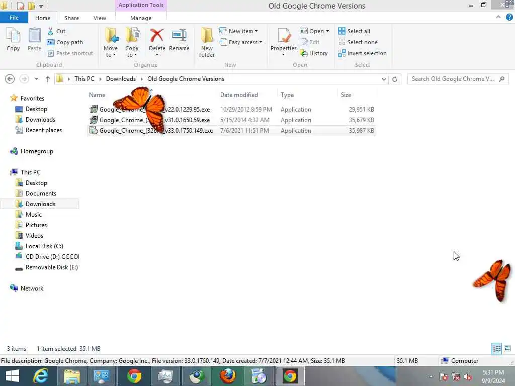Click the Edit ribbon item
This screenshot has width=515, height=386.
[x=310, y=42]
